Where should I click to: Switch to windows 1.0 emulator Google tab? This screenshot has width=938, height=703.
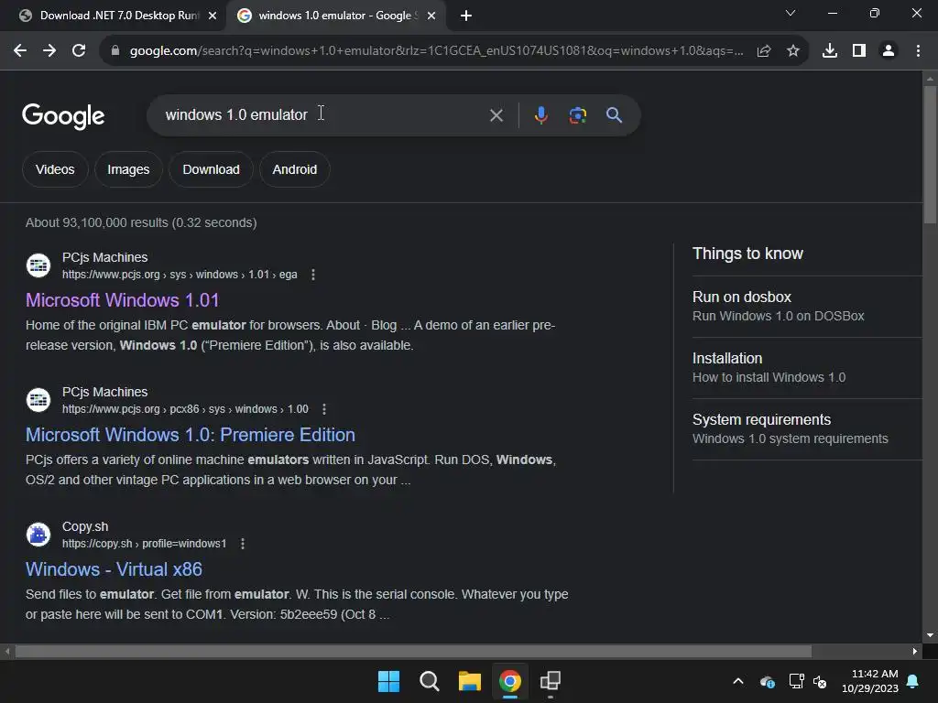point(335,16)
